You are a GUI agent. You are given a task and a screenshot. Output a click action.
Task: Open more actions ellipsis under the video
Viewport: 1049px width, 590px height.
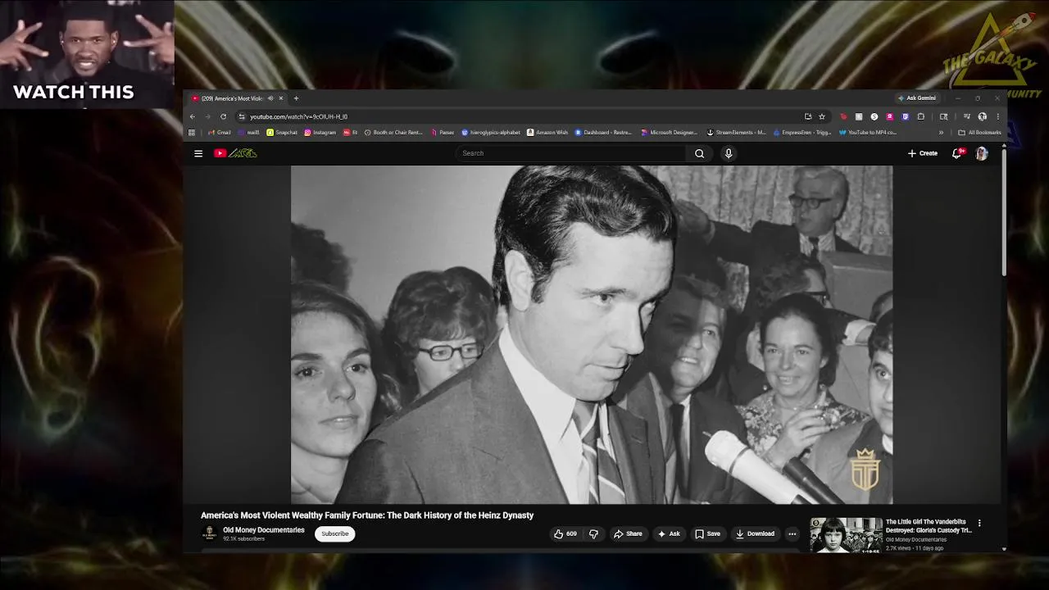(x=792, y=533)
